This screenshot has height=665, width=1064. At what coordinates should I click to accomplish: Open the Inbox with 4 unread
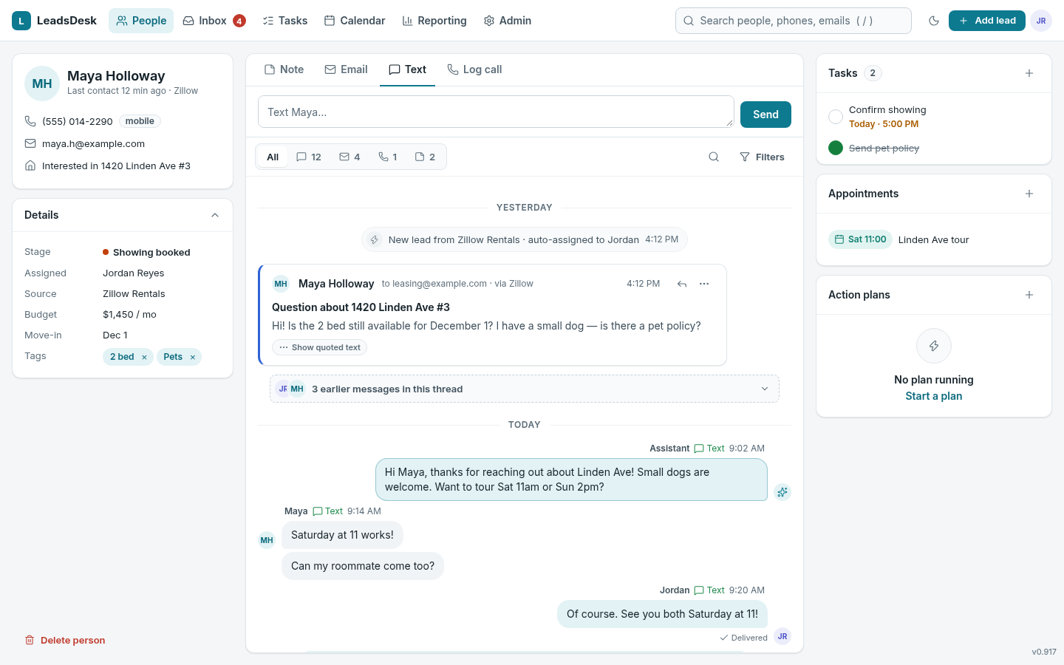(x=214, y=21)
